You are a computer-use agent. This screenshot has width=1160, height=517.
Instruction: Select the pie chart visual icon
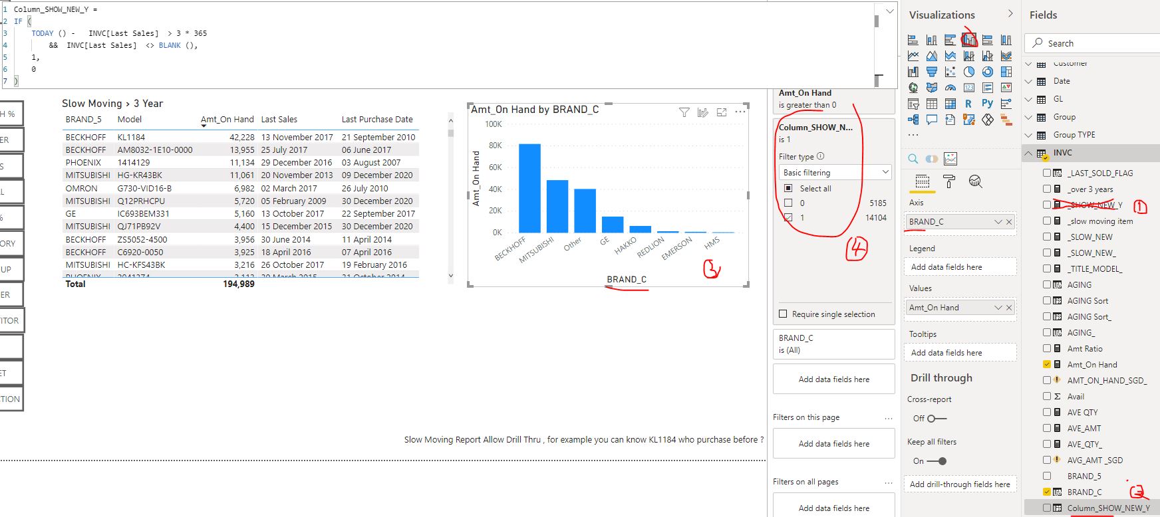pos(969,72)
